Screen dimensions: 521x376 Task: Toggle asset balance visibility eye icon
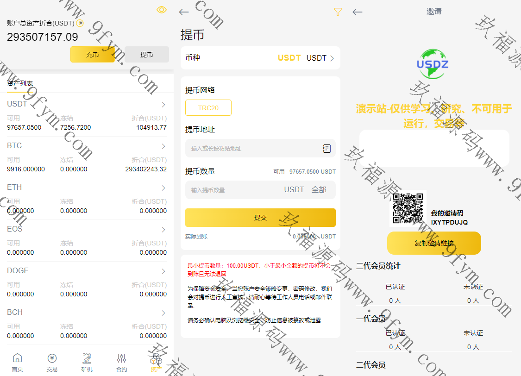click(161, 10)
